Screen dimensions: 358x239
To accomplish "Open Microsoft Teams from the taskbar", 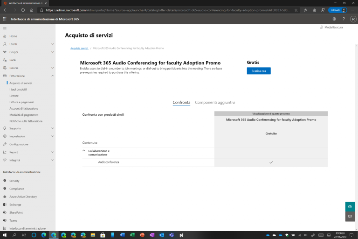I will point(172,235).
